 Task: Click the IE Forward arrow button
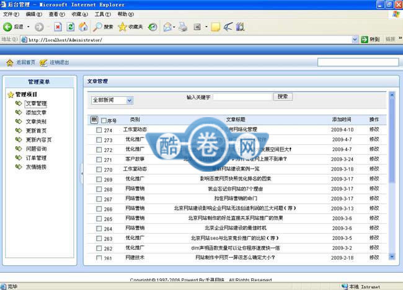coord(39,27)
